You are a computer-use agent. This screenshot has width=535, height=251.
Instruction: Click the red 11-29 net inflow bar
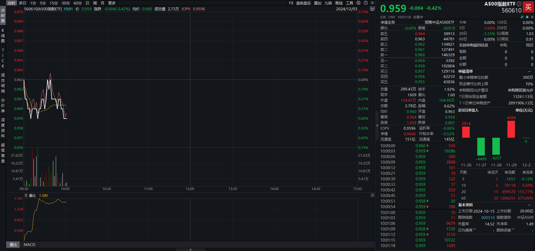coord(511,129)
